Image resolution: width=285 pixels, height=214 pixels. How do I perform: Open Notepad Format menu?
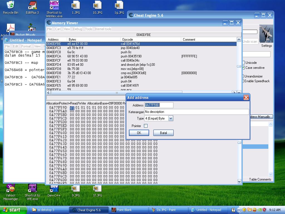tap(26, 46)
